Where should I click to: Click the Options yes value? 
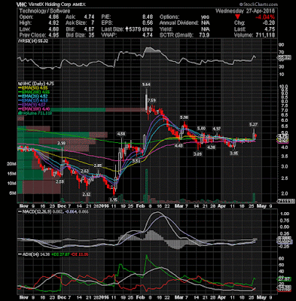(x=205, y=17)
